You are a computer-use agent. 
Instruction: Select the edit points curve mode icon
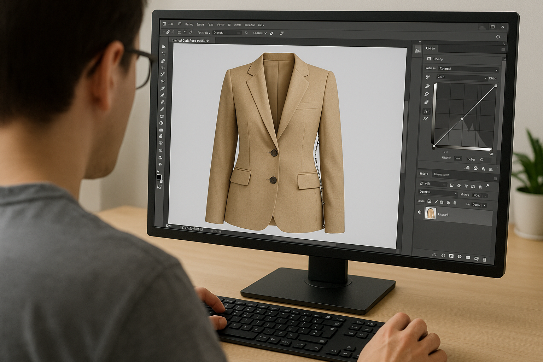pyautogui.click(x=426, y=111)
